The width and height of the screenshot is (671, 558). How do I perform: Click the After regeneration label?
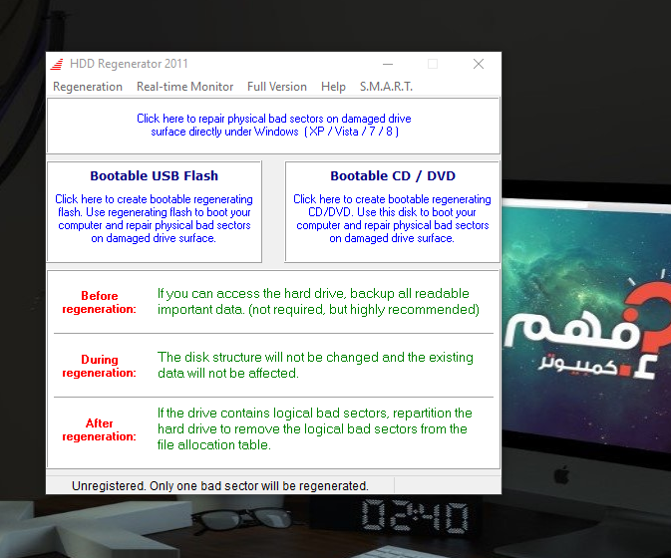coord(100,429)
